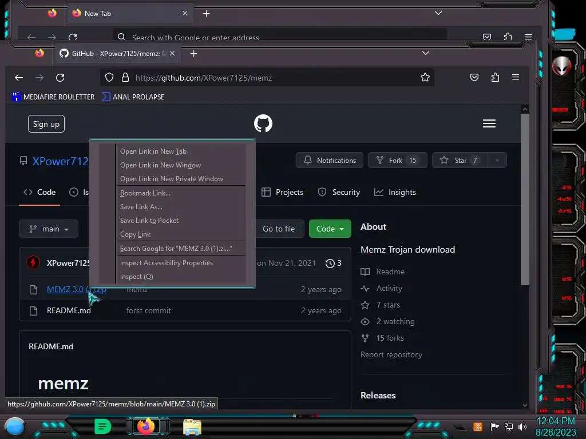Open the Star lists dropdown arrow
Image resolution: width=586 pixels, height=439 pixels.
click(497, 161)
